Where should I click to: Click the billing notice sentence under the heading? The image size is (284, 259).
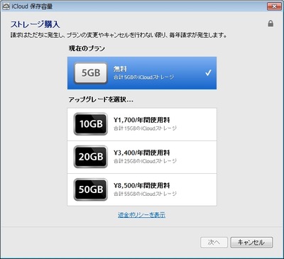click(119, 35)
